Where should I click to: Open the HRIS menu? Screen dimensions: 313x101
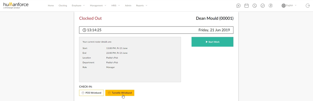114,6
